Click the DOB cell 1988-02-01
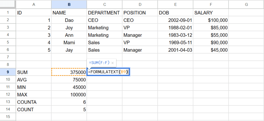Screen dimensions: 264x121 175,28
